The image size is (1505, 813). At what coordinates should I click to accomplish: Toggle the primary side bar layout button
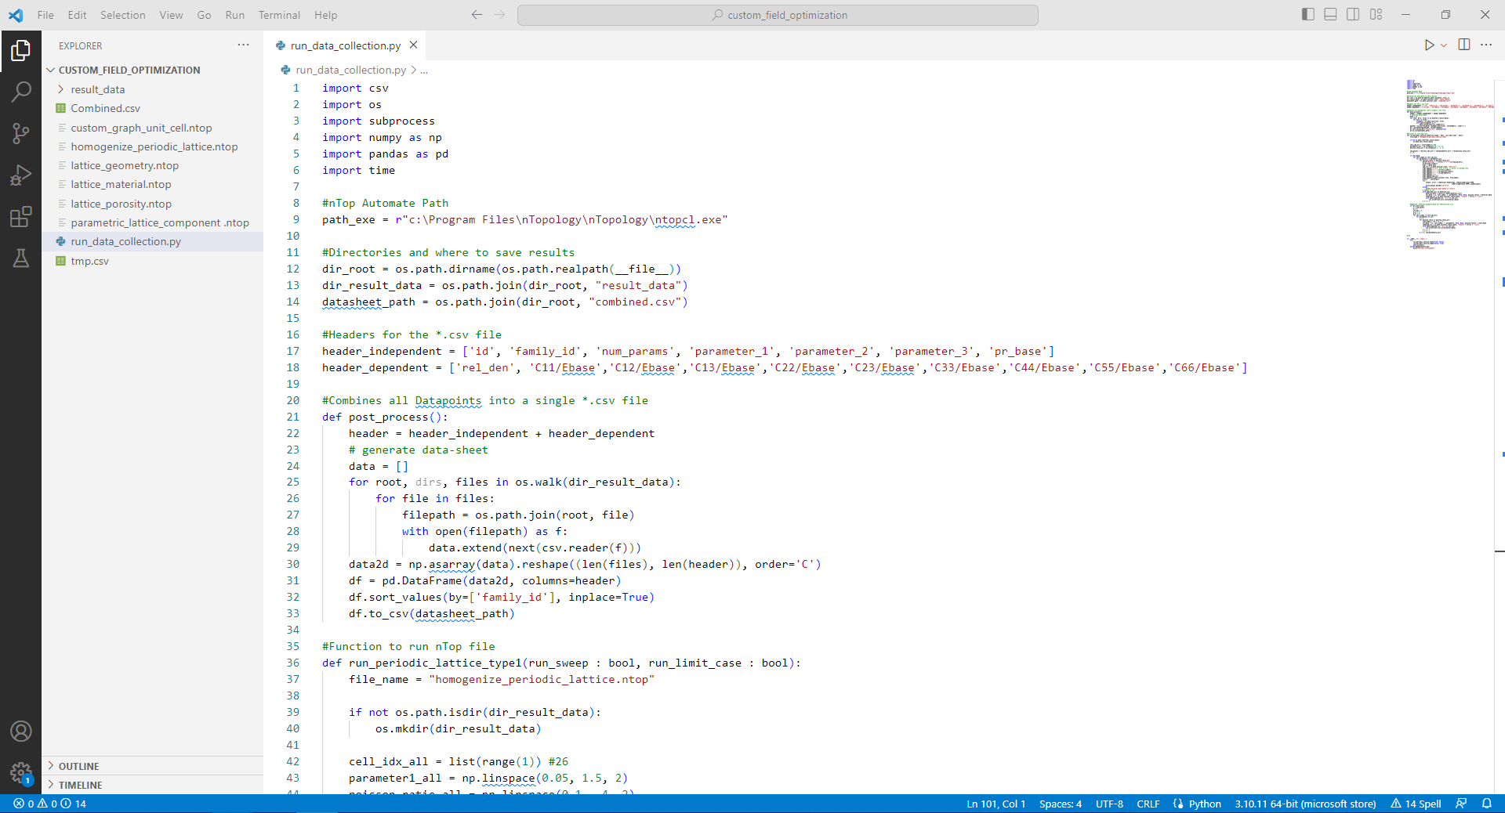pyautogui.click(x=1307, y=15)
